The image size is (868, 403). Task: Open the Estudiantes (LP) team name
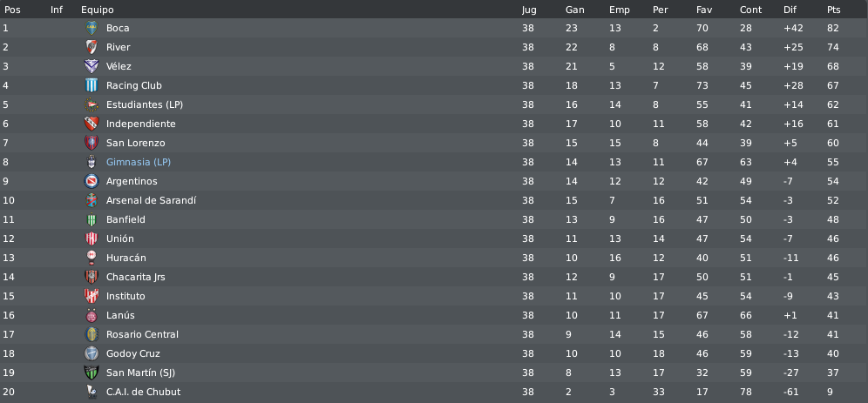coord(145,104)
